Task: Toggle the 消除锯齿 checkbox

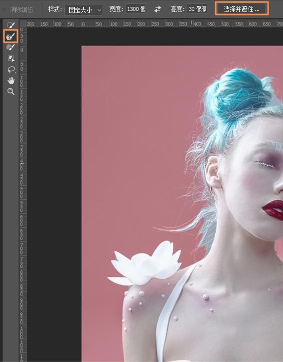Action: [3, 9]
